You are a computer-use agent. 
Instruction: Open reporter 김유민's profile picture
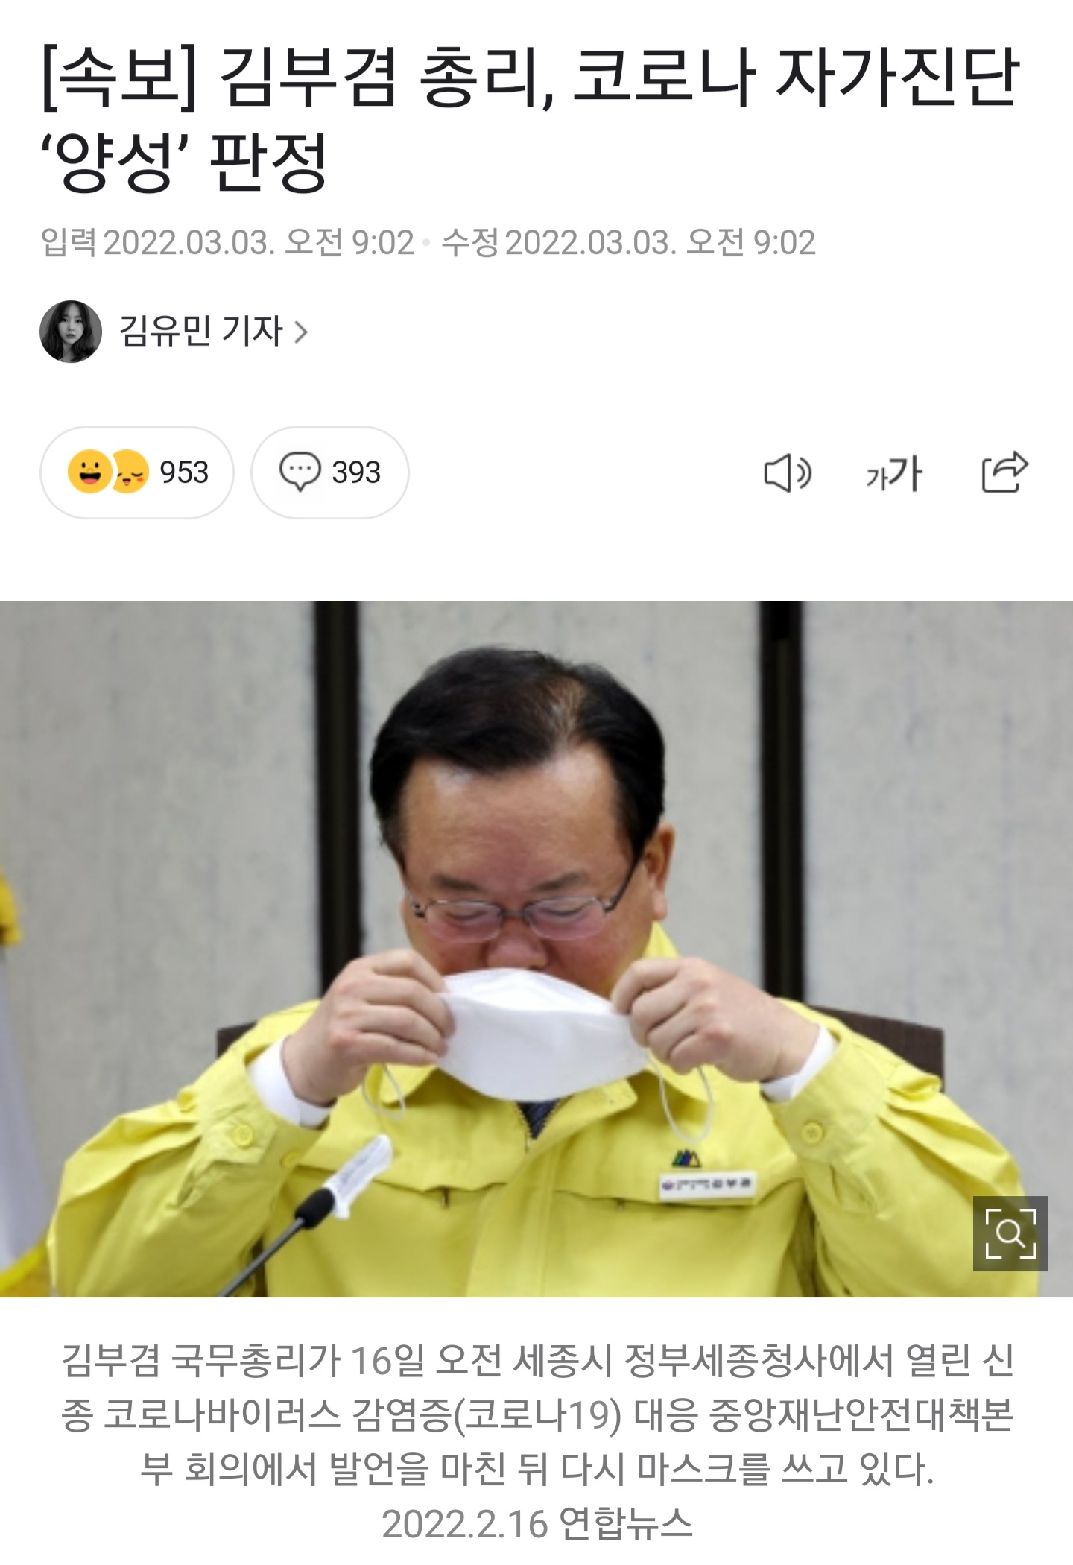(71, 332)
